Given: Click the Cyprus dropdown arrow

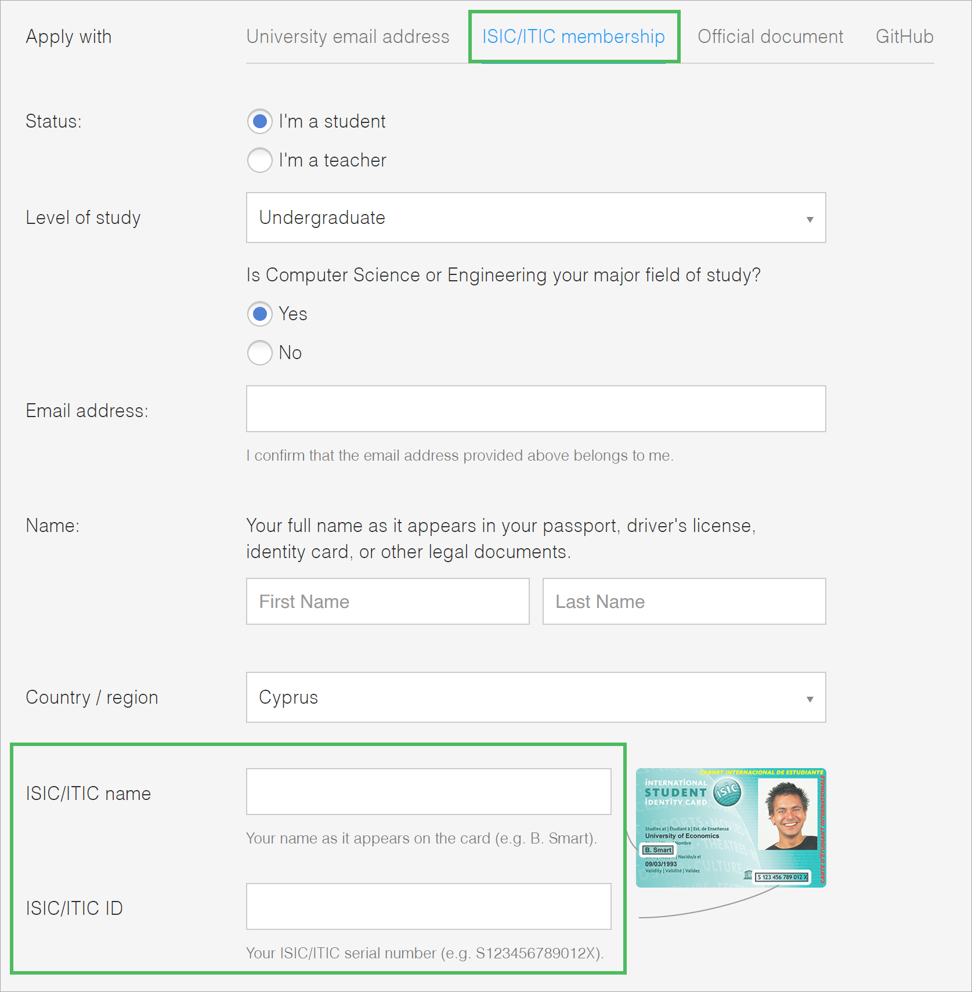Looking at the screenshot, I should [x=810, y=698].
